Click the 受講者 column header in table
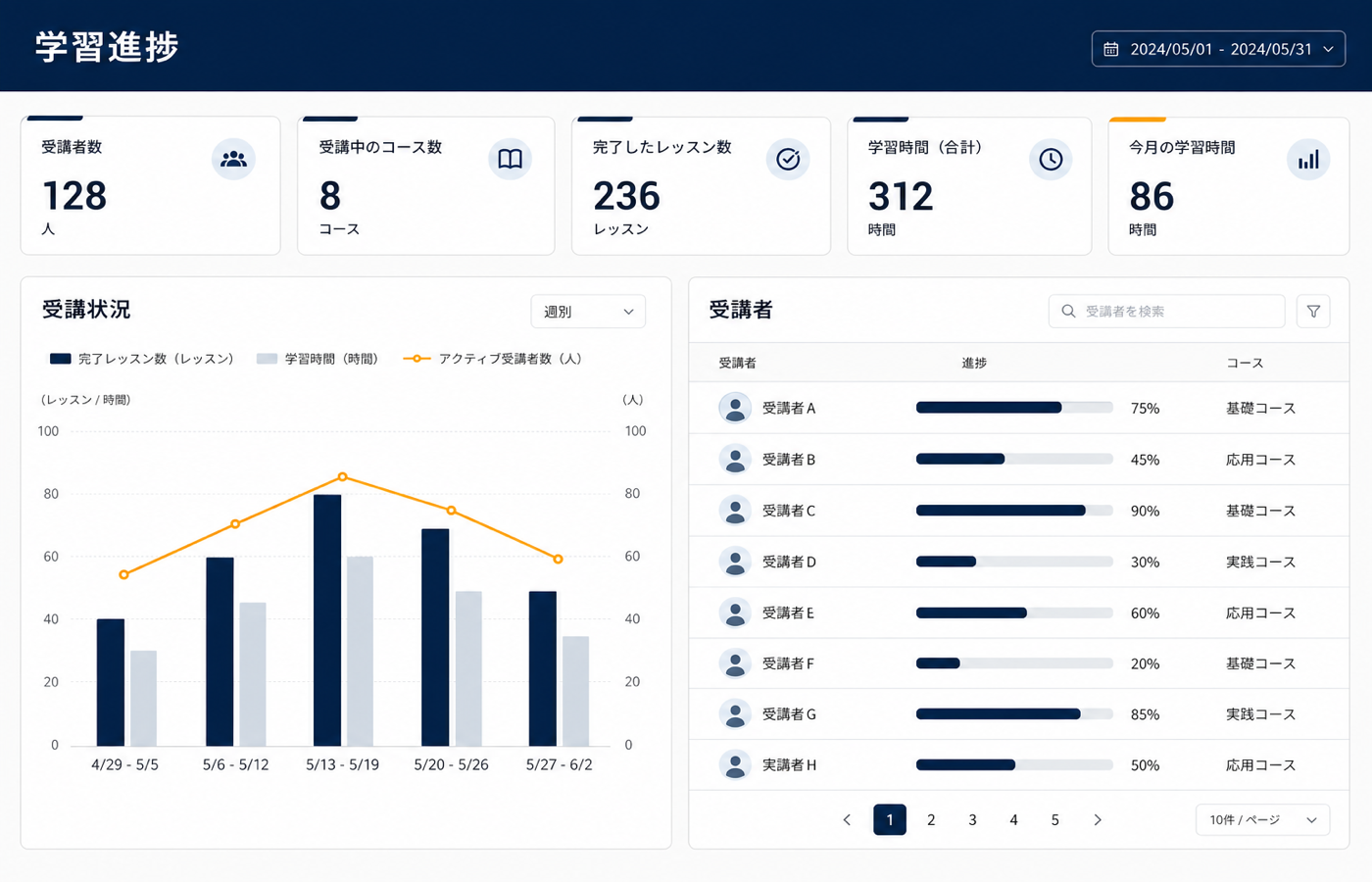The image size is (1372, 882). pyautogui.click(x=737, y=363)
